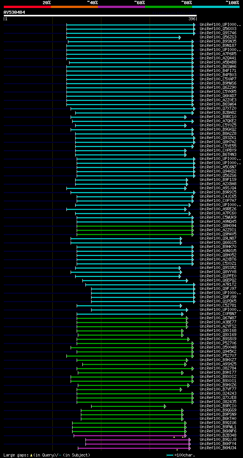The image size is (243, 458).
Task: Click hit label UniRef100_A2Q441
Action: coord(218,58)
